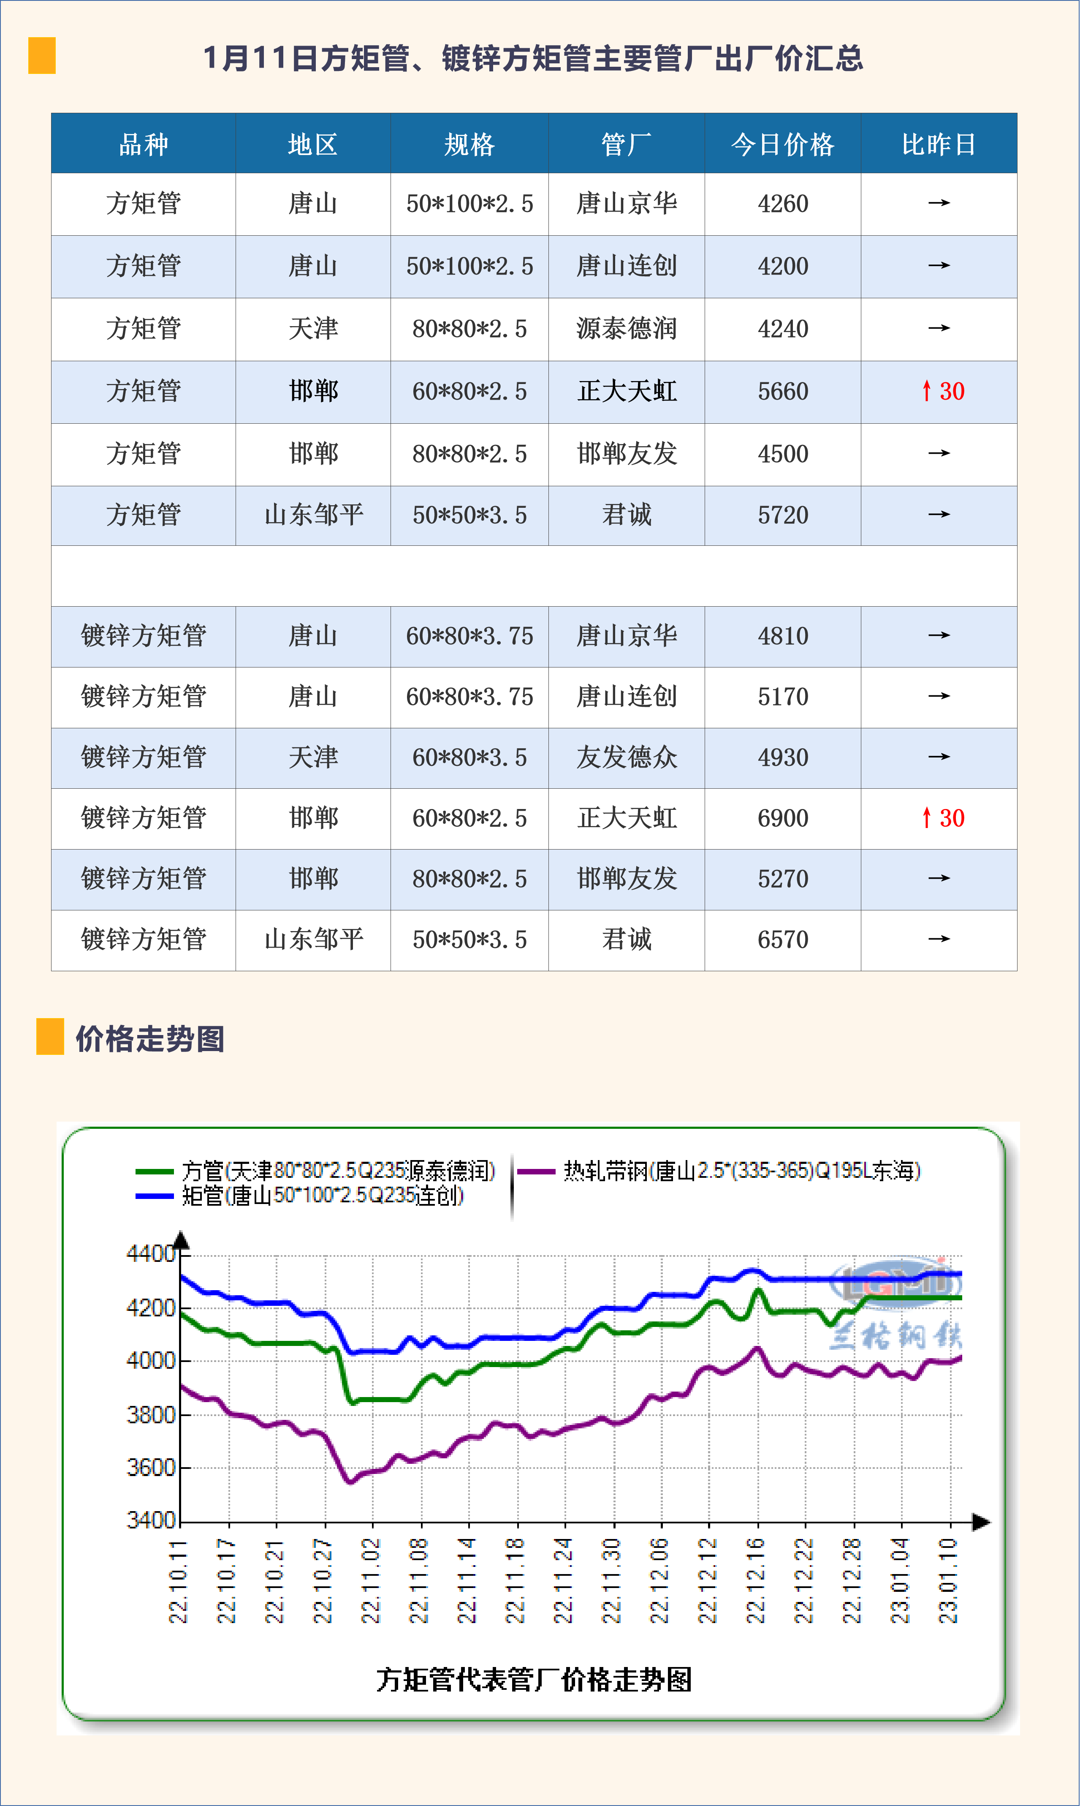Click the 比昨日 column header

[939, 144]
